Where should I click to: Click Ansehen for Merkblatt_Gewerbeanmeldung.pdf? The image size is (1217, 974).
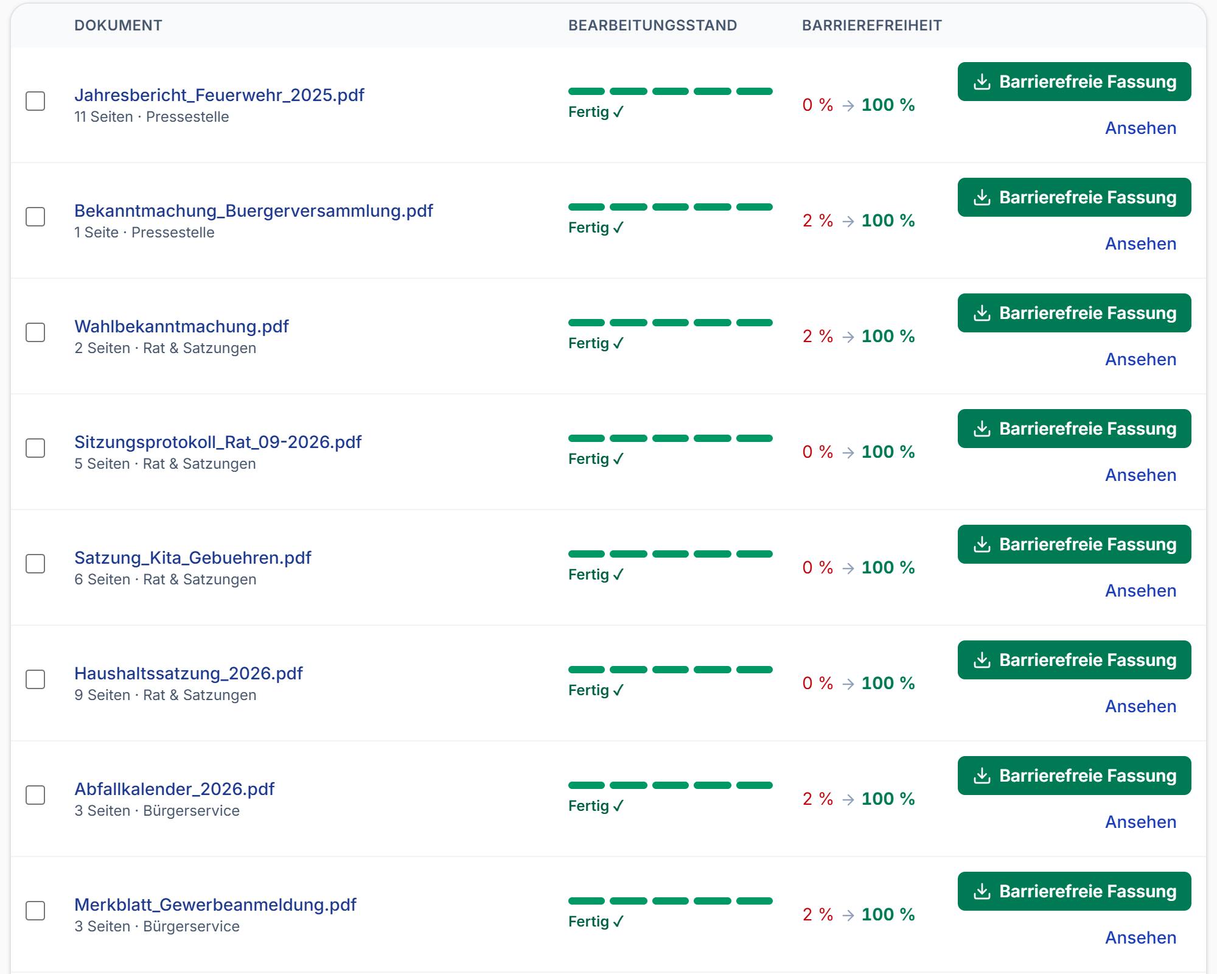pyautogui.click(x=1140, y=937)
